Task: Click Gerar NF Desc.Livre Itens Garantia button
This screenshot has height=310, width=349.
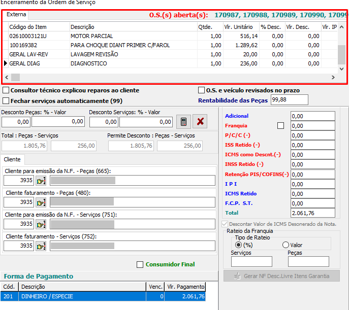Action: (x=281, y=276)
